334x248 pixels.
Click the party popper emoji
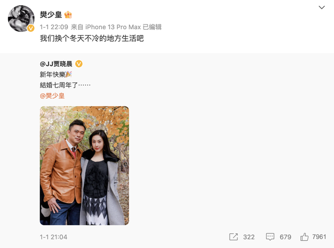68,74
